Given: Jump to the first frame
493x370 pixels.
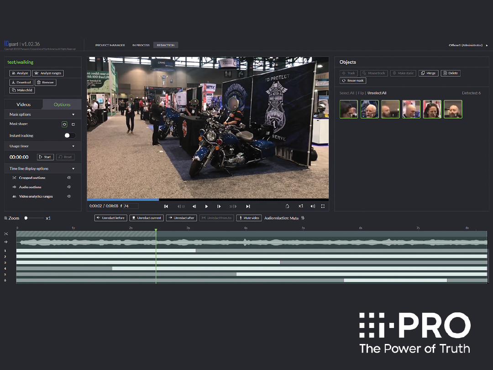Looking at the screenshot, I should (166, 206).
